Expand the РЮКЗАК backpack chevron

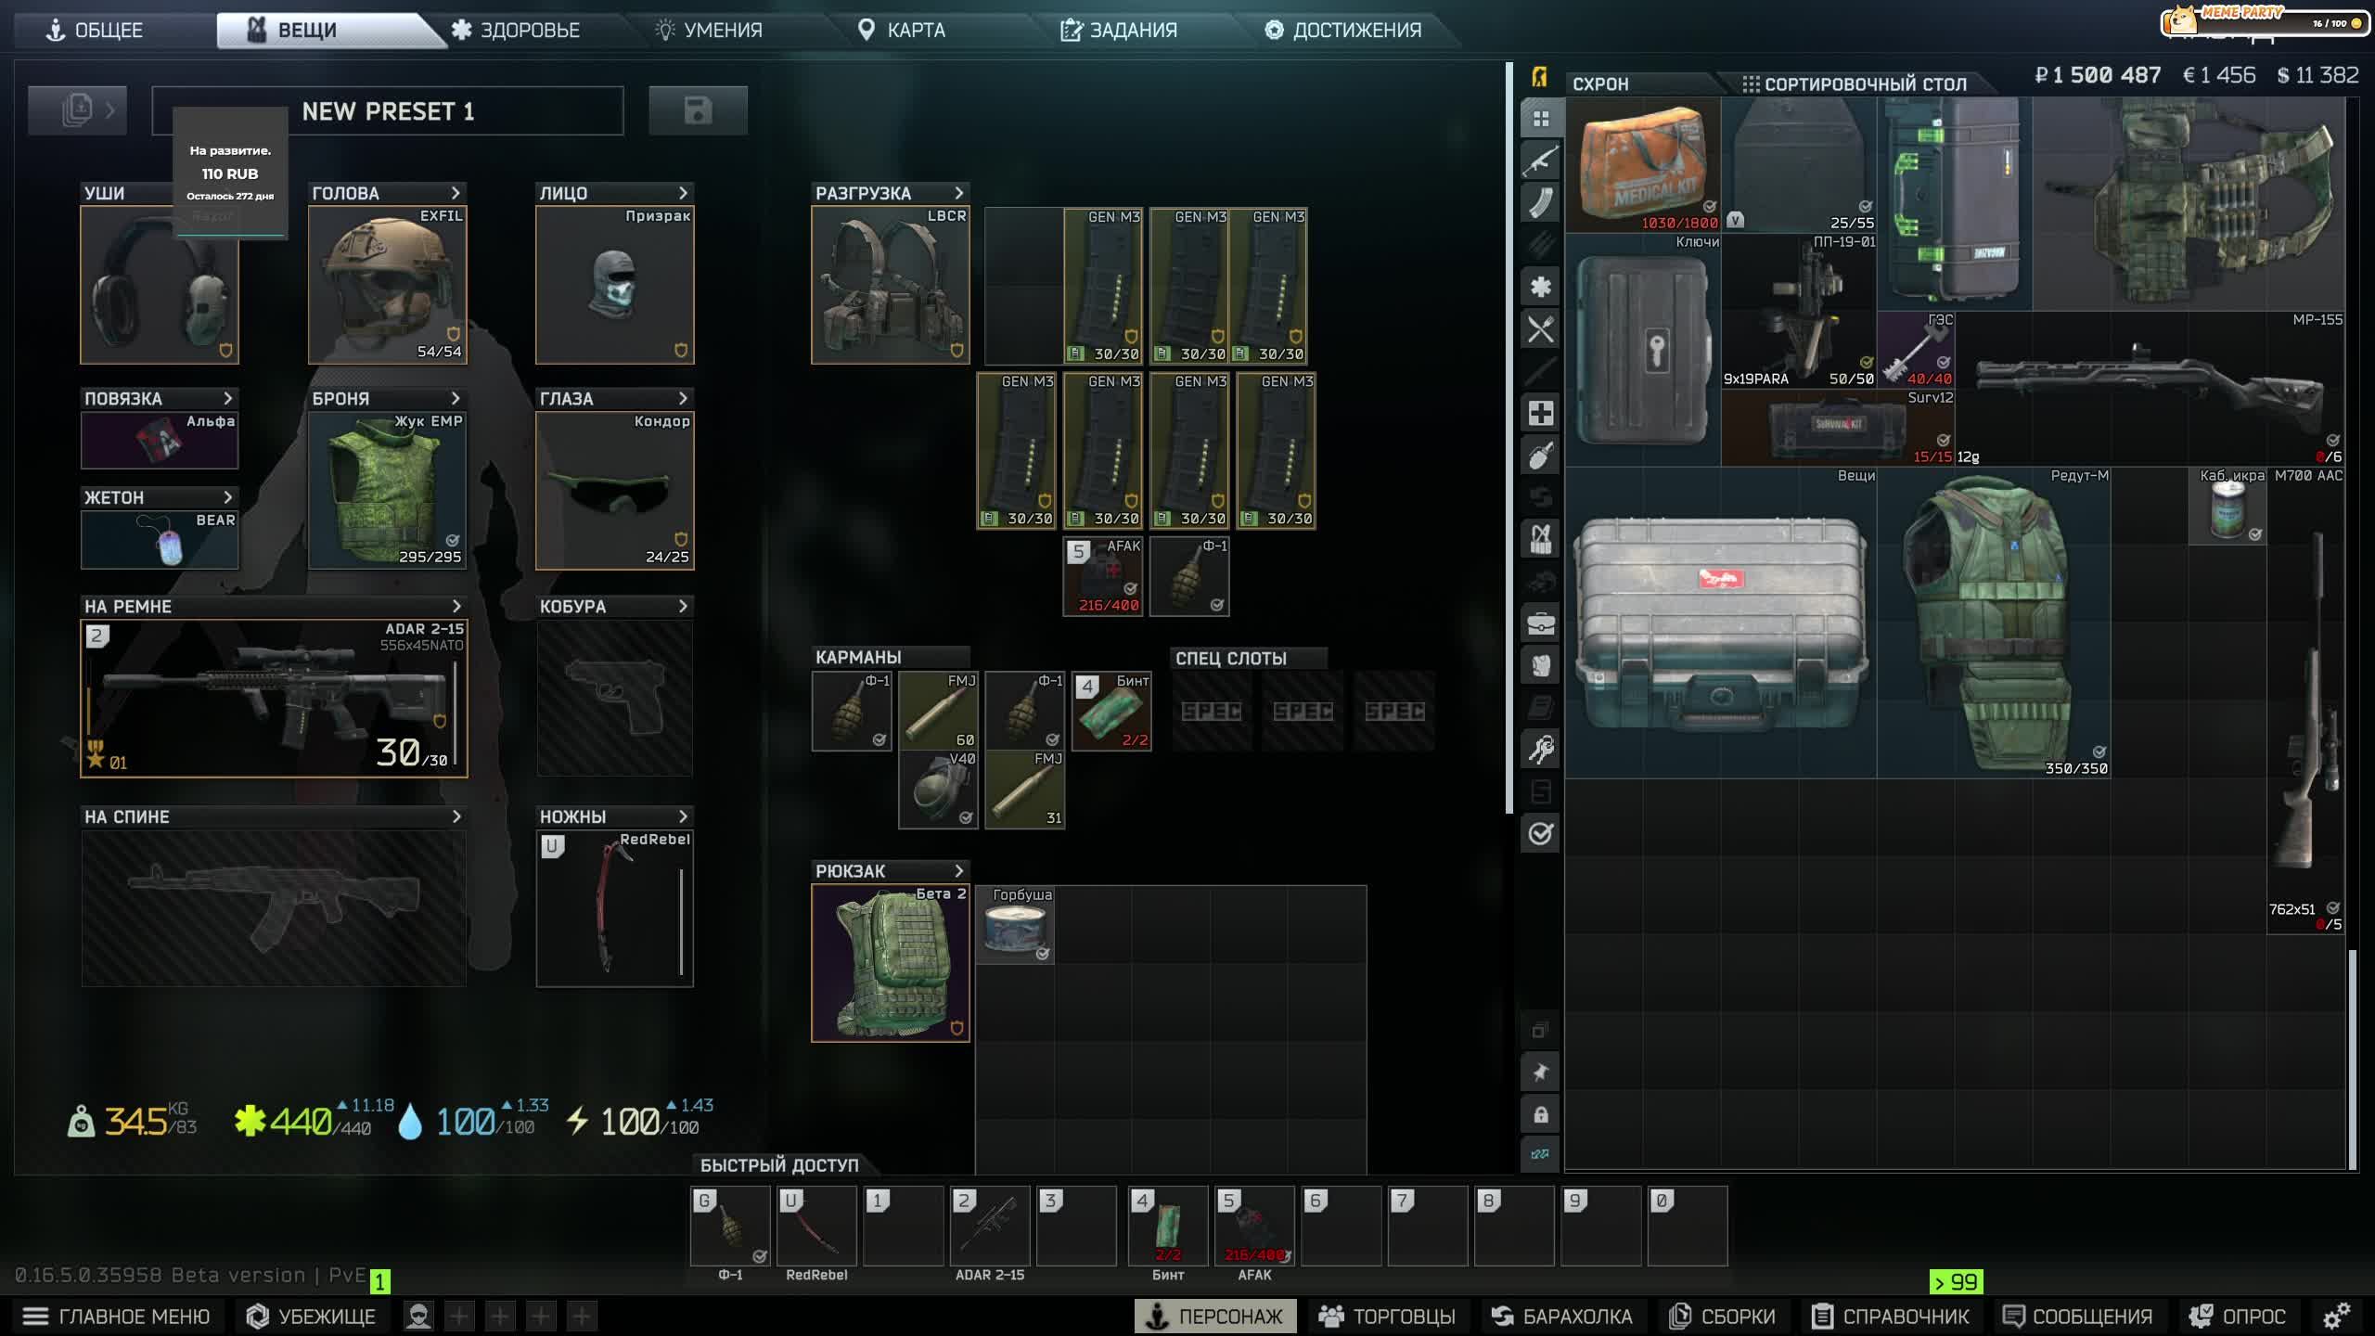(x=959, y=871)
